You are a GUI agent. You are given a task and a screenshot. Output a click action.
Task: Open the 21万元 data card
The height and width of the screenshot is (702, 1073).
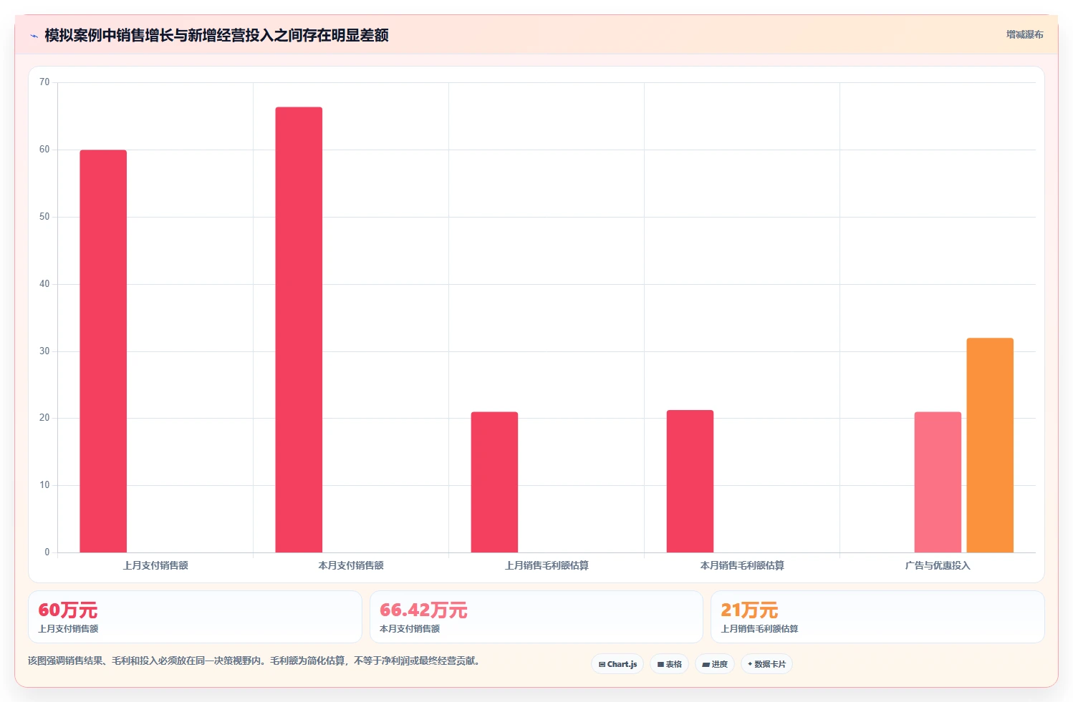coord(877,617)
